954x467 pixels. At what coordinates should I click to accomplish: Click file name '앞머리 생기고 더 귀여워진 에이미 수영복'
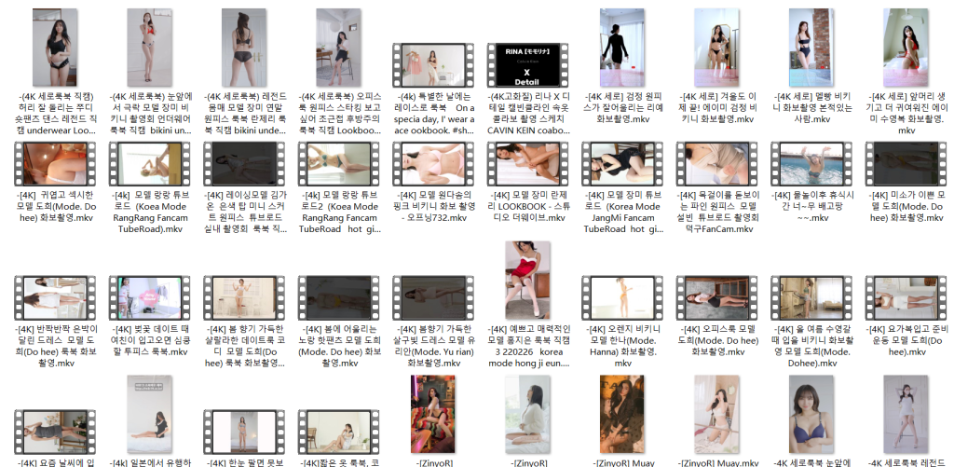pos(906,113)
